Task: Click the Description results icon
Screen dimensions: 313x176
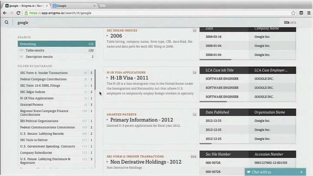Action: click(x=22, y=57)
